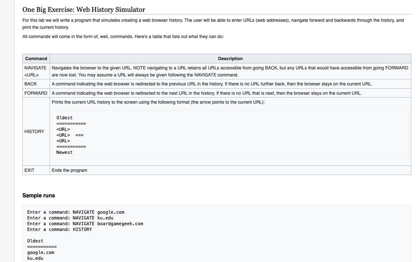Click the "NAVIGATE google.com" sample line
The width and height of the screenshot is (419, 262).
coord(76,212)
